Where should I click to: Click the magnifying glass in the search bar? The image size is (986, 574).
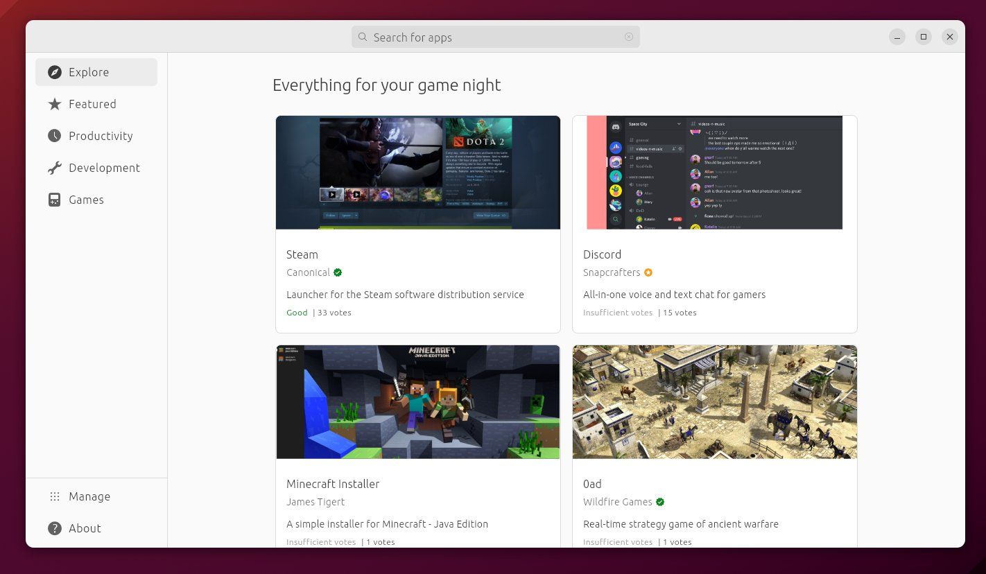(363, 37)
